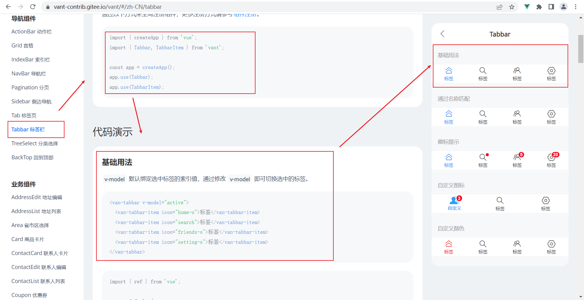Click the 基础用法 heading in the docs
Viewport: 584px width, 300px height.
pyautogui.click(x=117, y=162)
